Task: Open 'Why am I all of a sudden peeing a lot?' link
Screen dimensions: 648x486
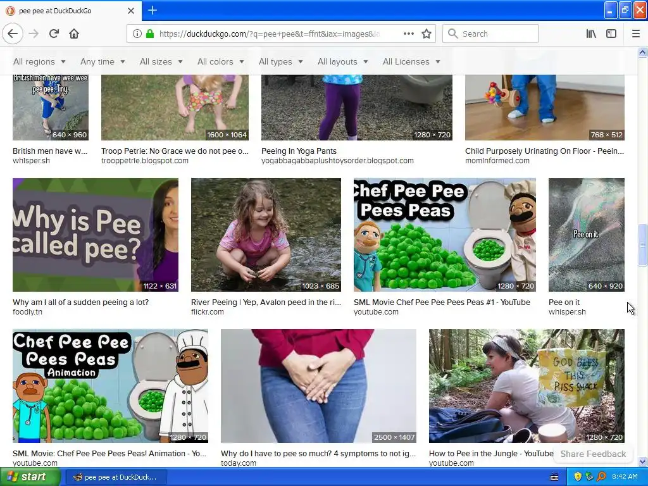Action: click(x=80, y=302)
